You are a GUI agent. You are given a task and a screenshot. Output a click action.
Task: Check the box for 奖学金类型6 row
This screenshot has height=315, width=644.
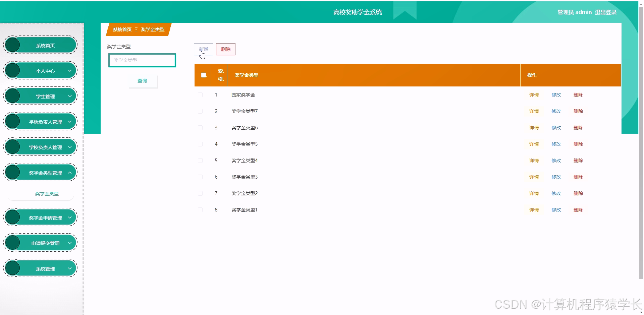pos(200,128)
